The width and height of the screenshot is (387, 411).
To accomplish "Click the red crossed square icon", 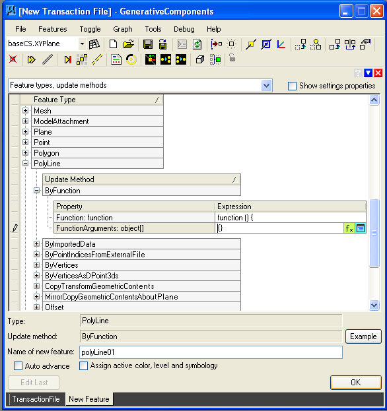I will coord(13,59).
